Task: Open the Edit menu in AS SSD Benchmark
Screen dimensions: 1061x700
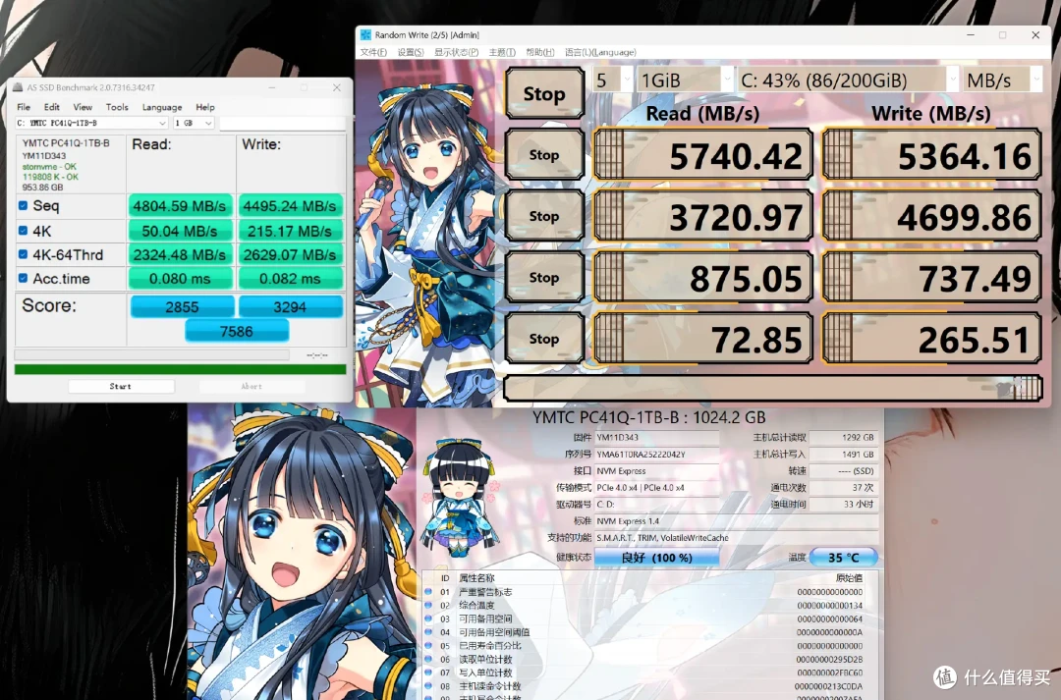Action: coord(52,107)
